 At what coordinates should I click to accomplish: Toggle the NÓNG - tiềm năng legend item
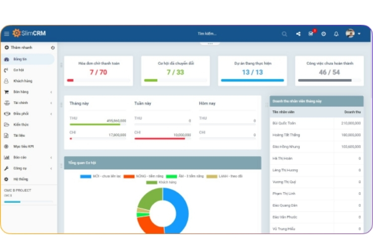142,176
